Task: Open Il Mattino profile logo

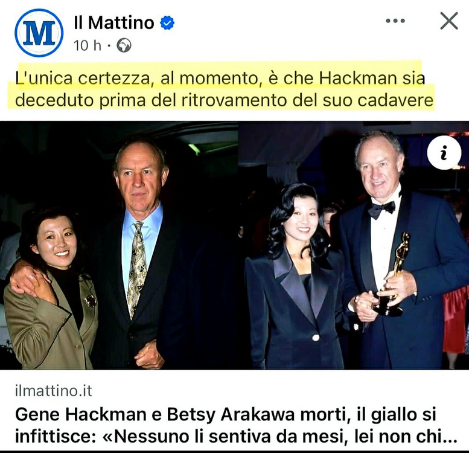Action: click(x=39, y=33)
